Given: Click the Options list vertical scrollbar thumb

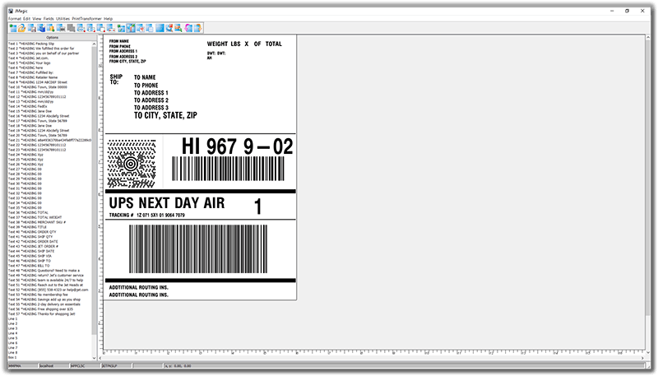Looking at the screenshot, I should point(94,190).
